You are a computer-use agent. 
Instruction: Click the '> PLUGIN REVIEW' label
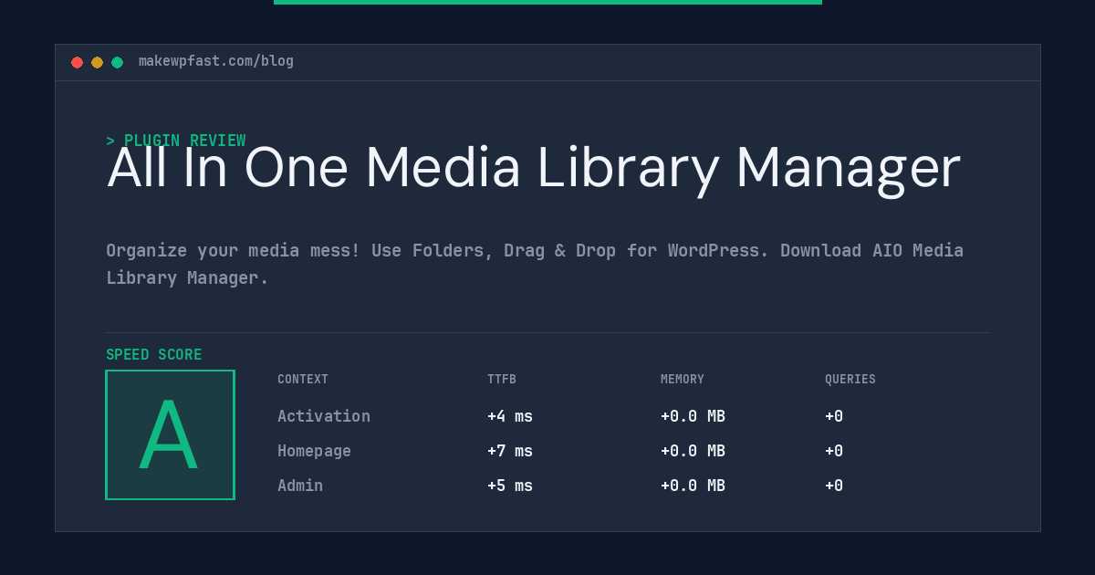click(x=176, y=141)
